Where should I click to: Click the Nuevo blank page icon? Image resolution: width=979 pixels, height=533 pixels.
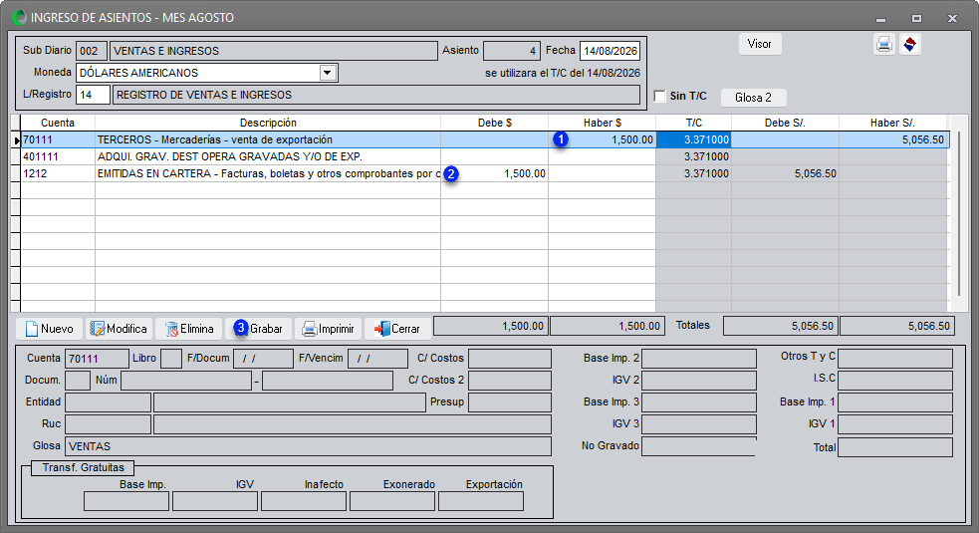click(31, 329)
